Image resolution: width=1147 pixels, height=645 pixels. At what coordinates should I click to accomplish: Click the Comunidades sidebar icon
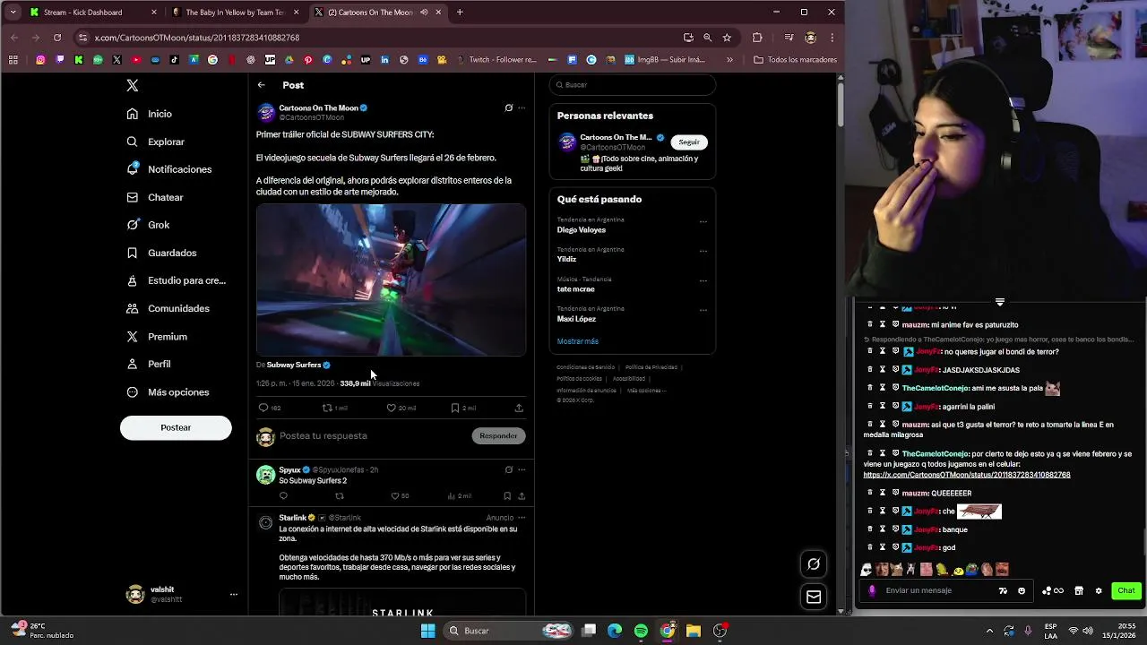(x=133, y=308)
